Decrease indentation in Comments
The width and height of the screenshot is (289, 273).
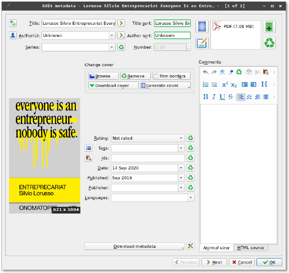tap(253, 85)
